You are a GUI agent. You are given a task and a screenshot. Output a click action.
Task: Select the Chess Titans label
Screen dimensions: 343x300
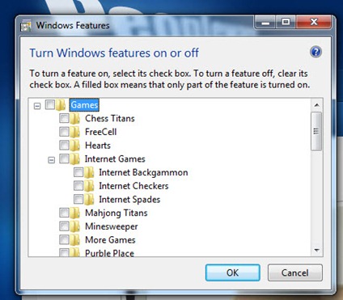tap(110, 118)
